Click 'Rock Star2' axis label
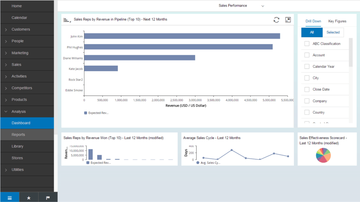The width and height of the screenshot is (360, 202). pyautogui.click(x=76, y=80)
